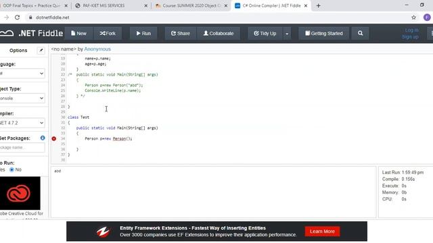Create a new fiddle with New button

79,33
